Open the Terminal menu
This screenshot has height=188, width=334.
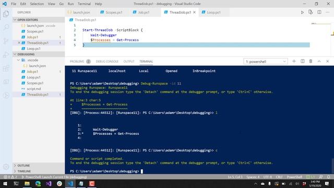tap(84, 4)
